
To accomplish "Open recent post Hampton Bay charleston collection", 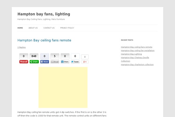I will point(137,64).
